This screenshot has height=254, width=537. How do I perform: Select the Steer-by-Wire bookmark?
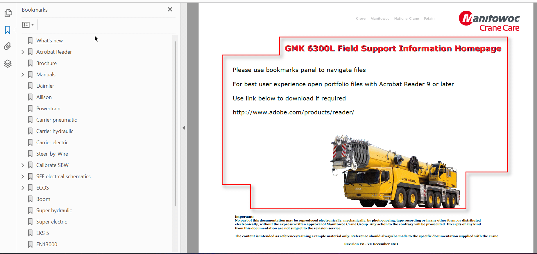[52, 154]
